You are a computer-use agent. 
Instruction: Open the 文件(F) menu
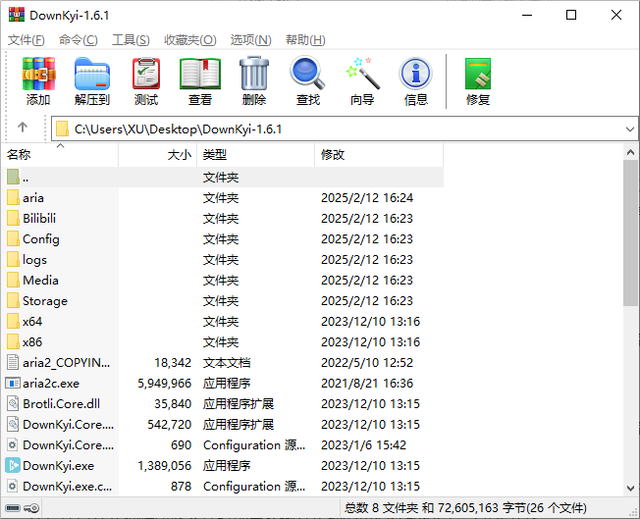(27, 40)
